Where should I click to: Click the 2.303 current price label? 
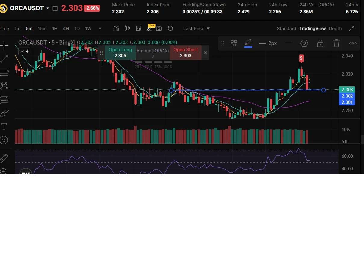tap(347, 90)
